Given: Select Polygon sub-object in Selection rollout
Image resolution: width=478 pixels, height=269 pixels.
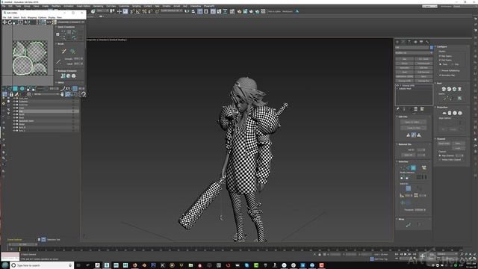Looking at the screenshot, I should pyautogui.click(x=413, y=168).
